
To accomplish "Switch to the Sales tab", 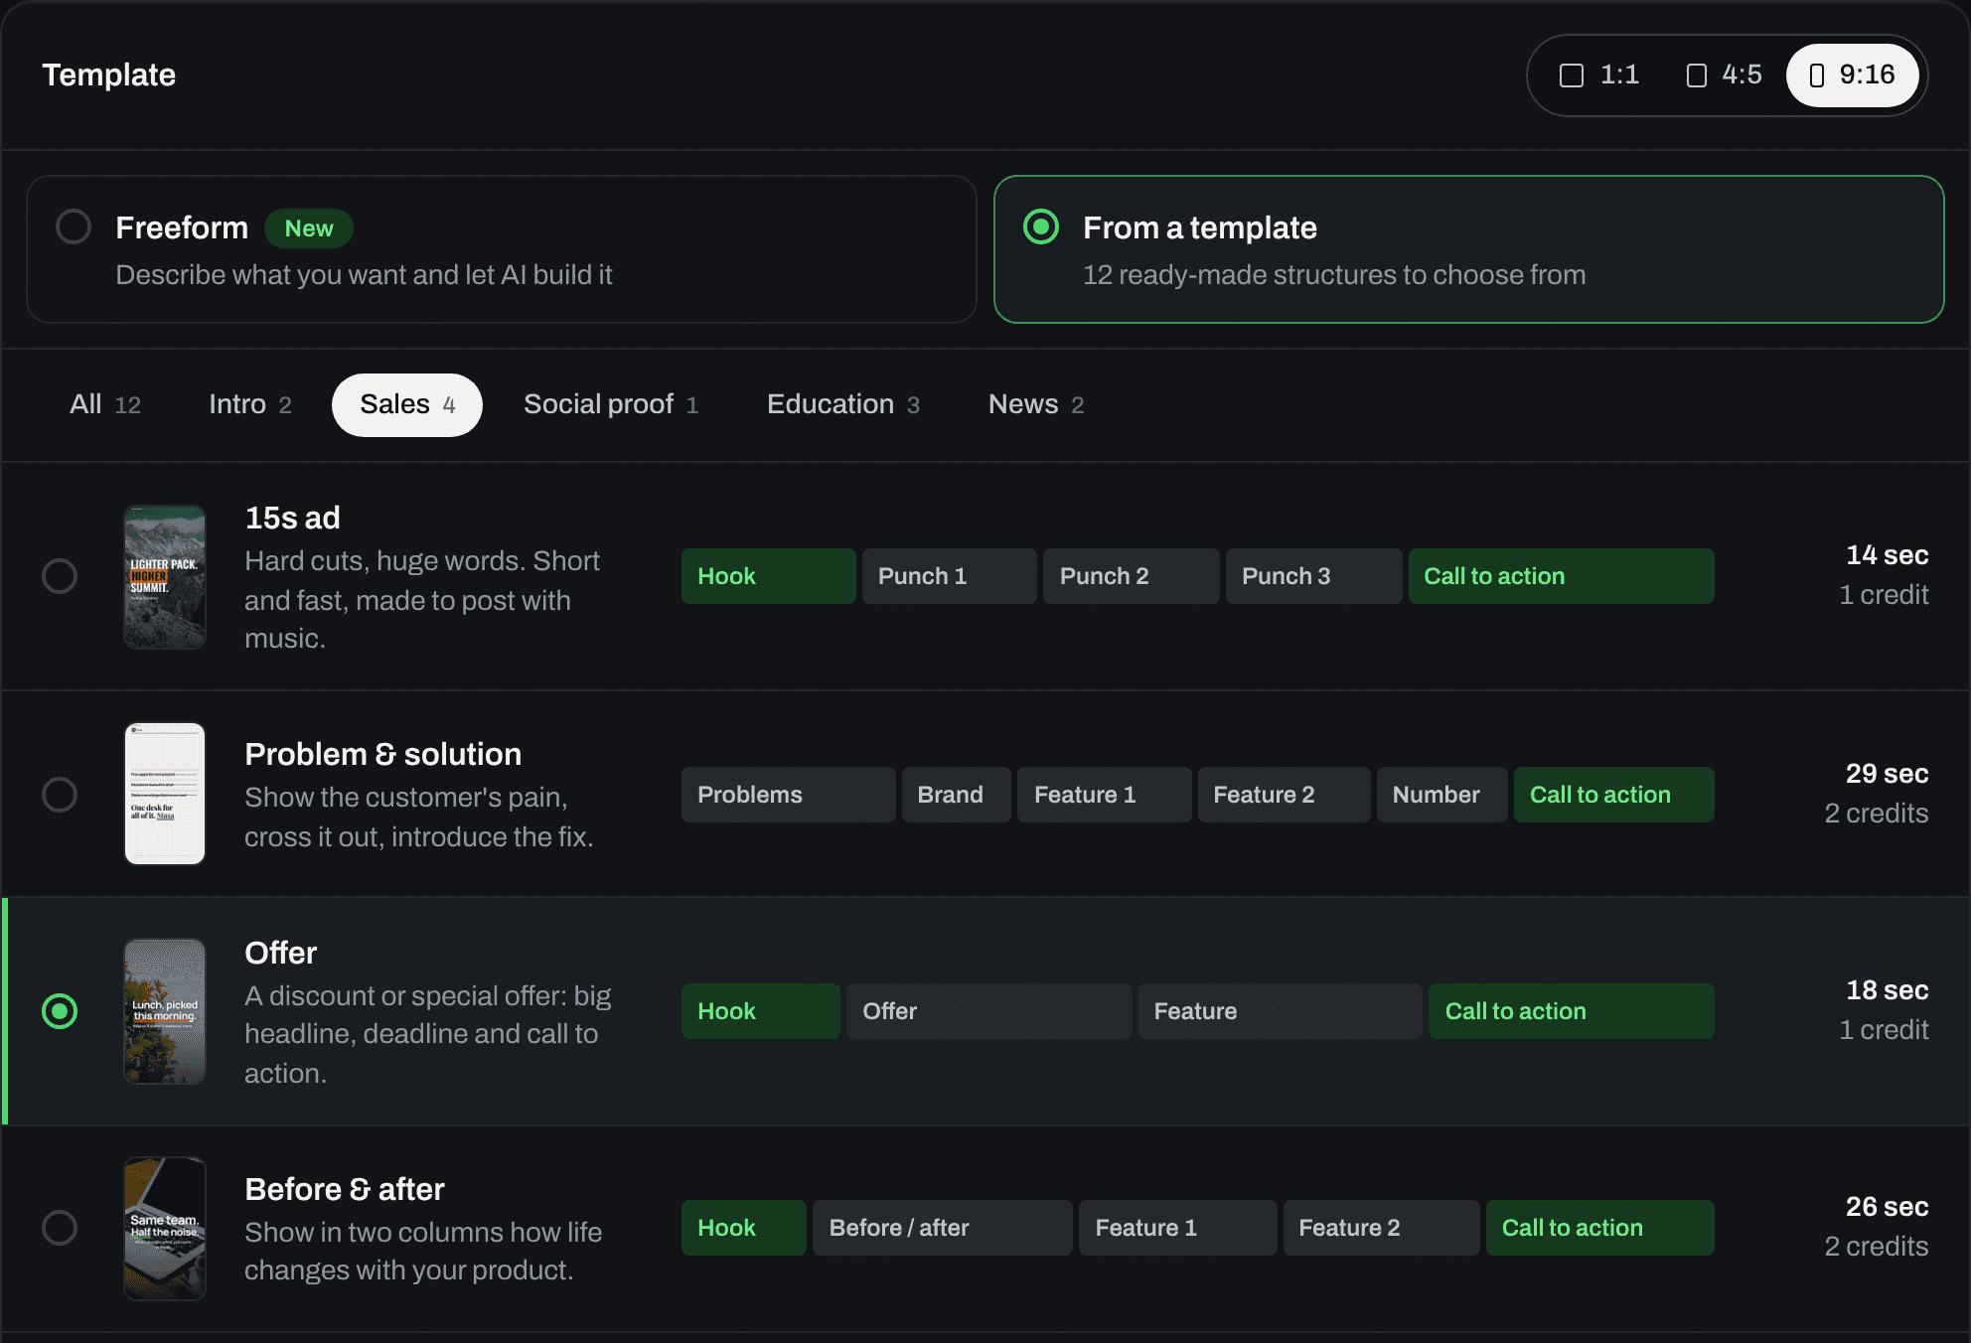I will pos(407,404).
